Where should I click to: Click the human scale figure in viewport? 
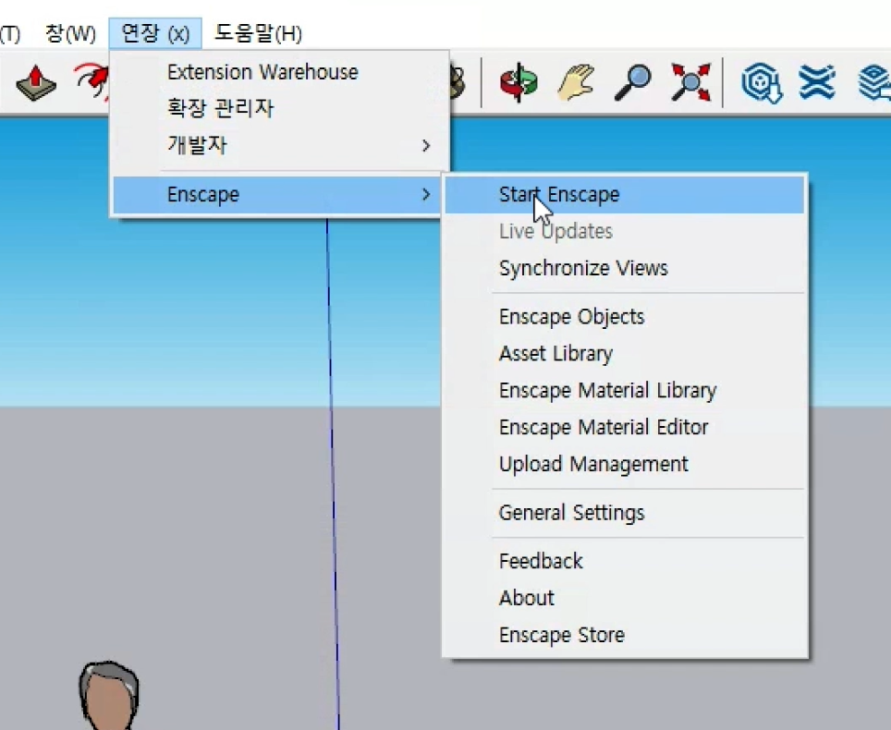coord(108,695)
